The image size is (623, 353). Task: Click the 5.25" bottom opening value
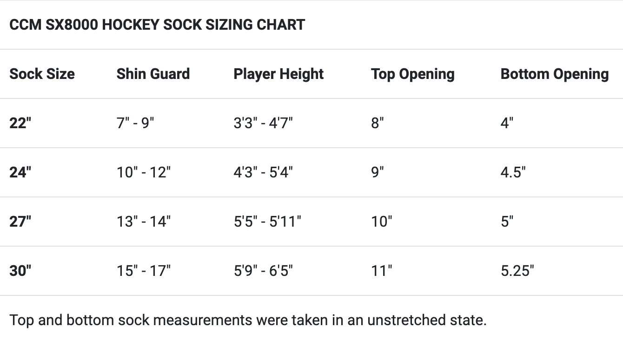click(x=517, y=271)
